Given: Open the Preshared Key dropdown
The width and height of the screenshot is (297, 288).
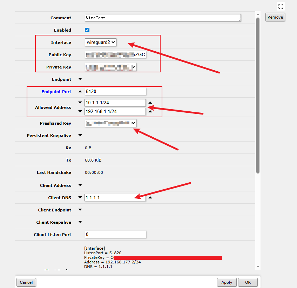Looking at the screenshot, I should [110, 123].
